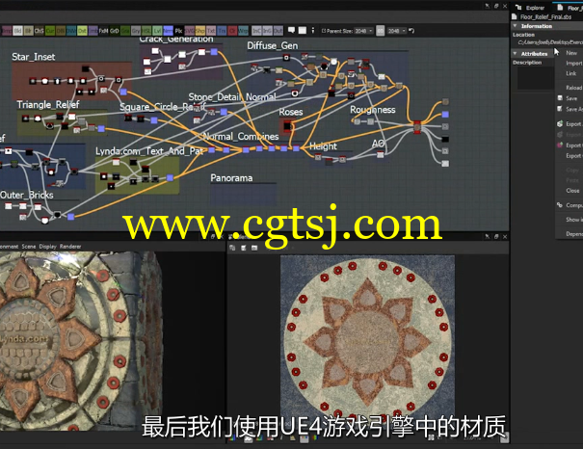Image resolution: width=583 pixels, height=449 pixels.
Task: Click first icon in 2D view toolbar
Action: pyautogui.click(x=232, y=248)
